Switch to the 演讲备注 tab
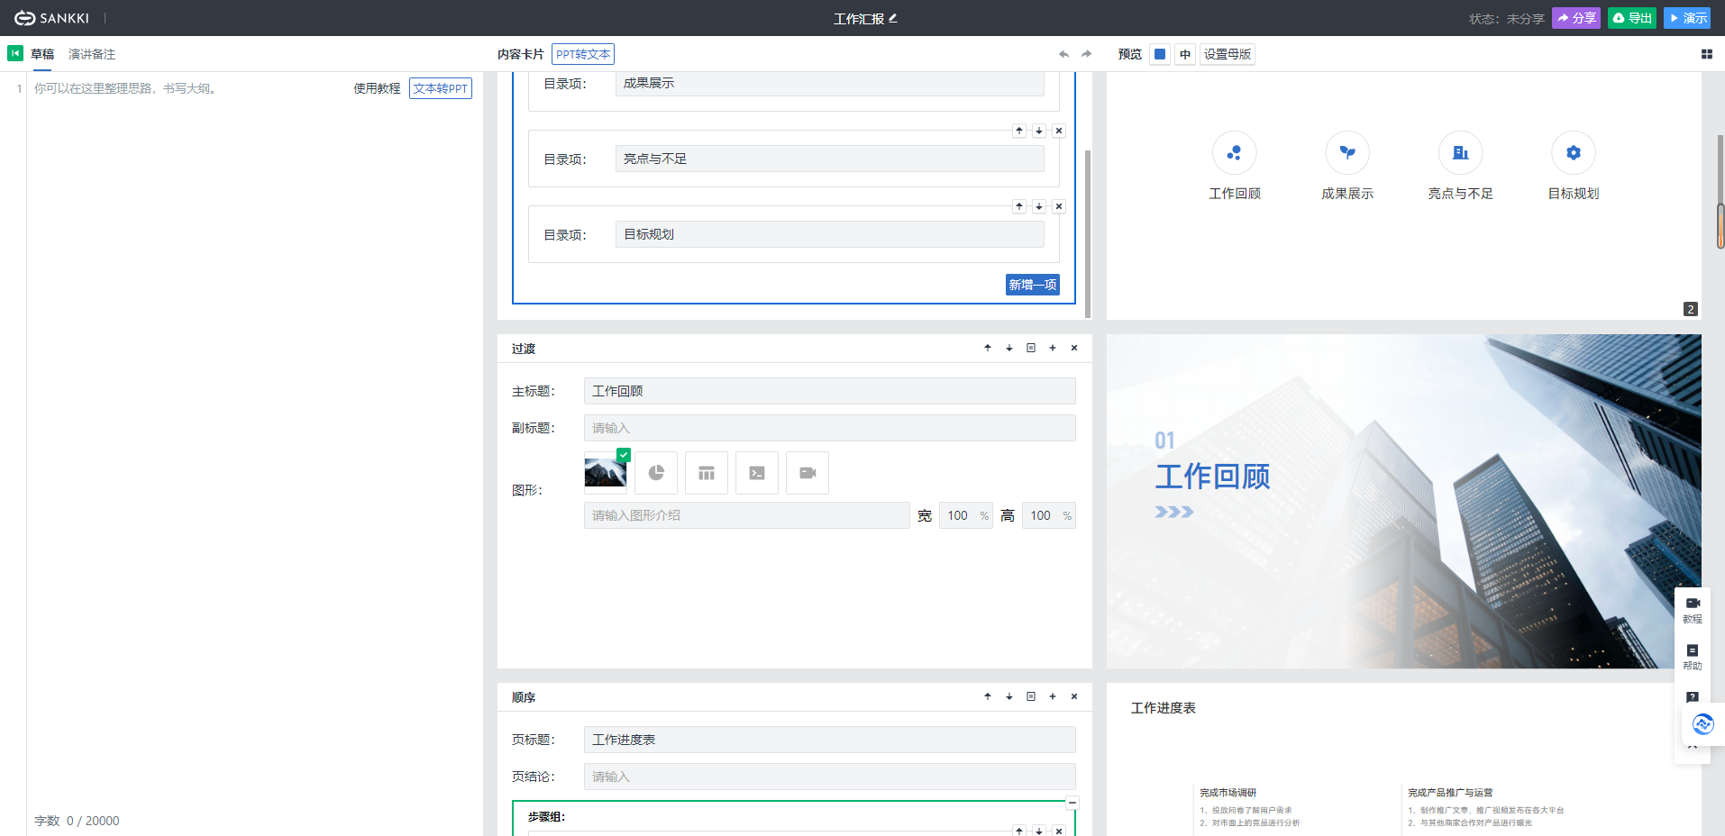 91,53
